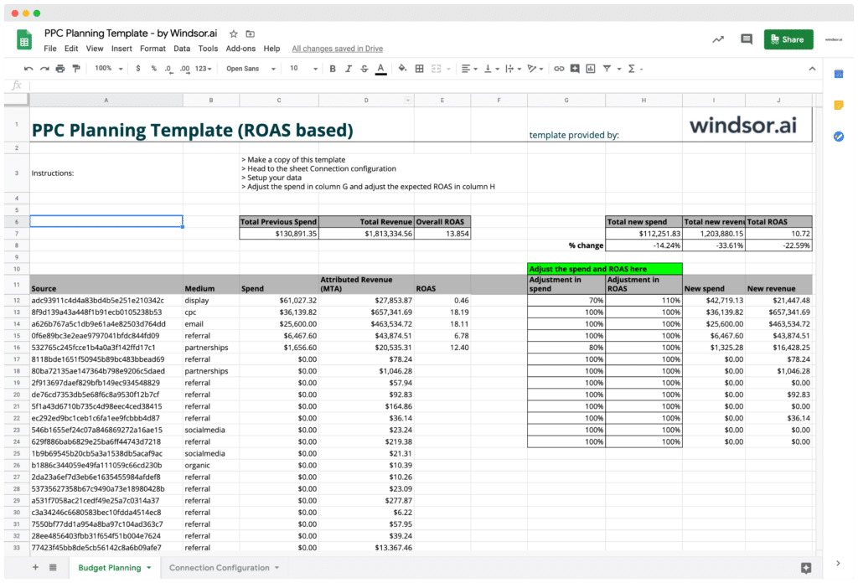Open the Add-ons menu
The image size is (858, 583).
click(240, 49)
